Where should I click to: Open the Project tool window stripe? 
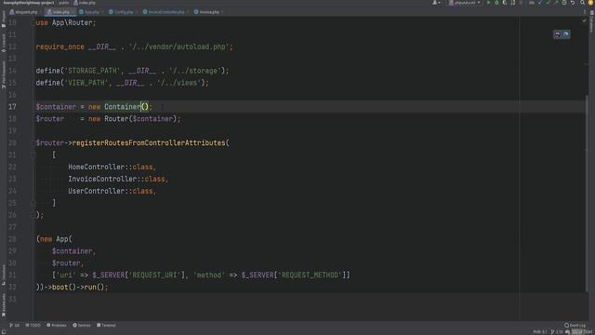(4, 19)
